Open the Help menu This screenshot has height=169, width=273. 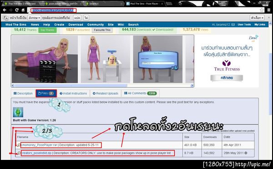(46, 25)
